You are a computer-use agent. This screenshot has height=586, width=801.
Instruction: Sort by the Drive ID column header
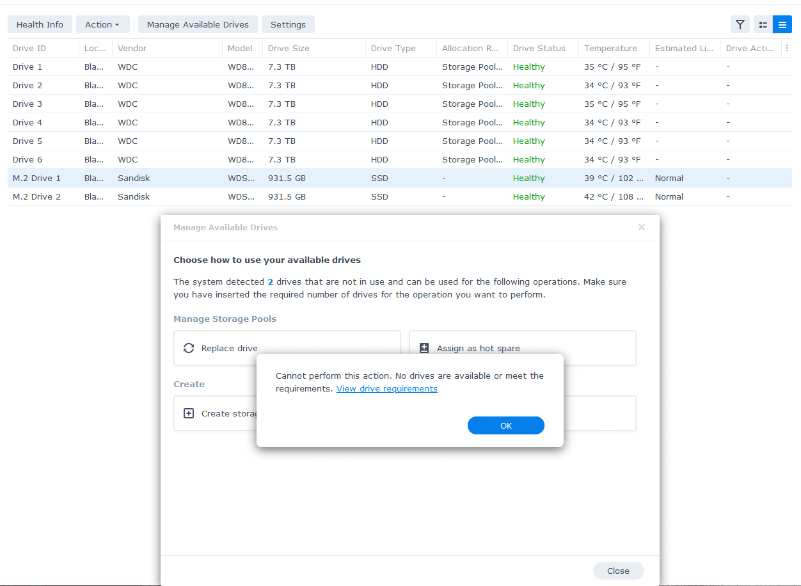43,48
